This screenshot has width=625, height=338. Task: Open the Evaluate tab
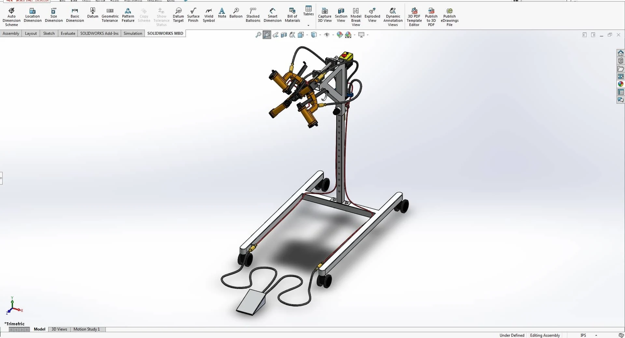68,33
